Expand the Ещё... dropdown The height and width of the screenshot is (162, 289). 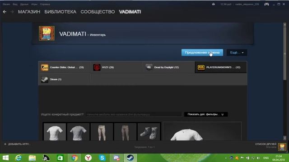237,53
